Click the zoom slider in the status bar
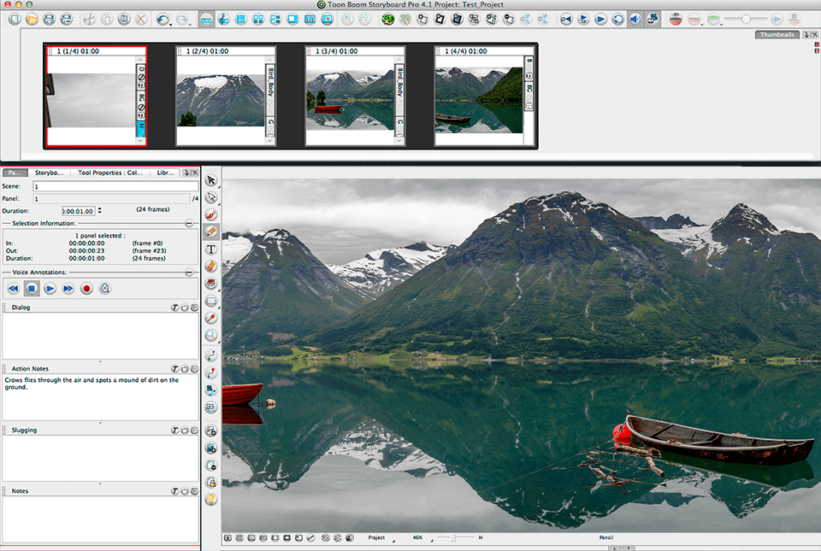Screen dimensions: 821x551 (452, 537)
